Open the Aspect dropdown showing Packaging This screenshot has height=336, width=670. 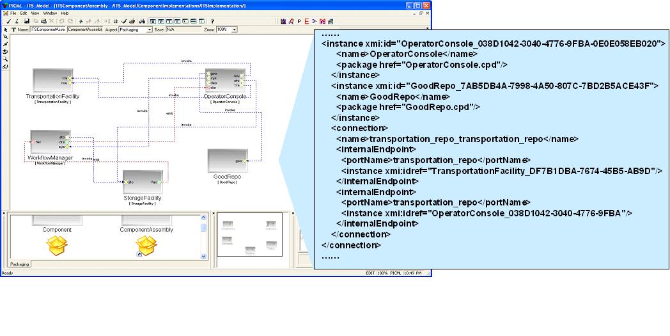click(150, 29)
